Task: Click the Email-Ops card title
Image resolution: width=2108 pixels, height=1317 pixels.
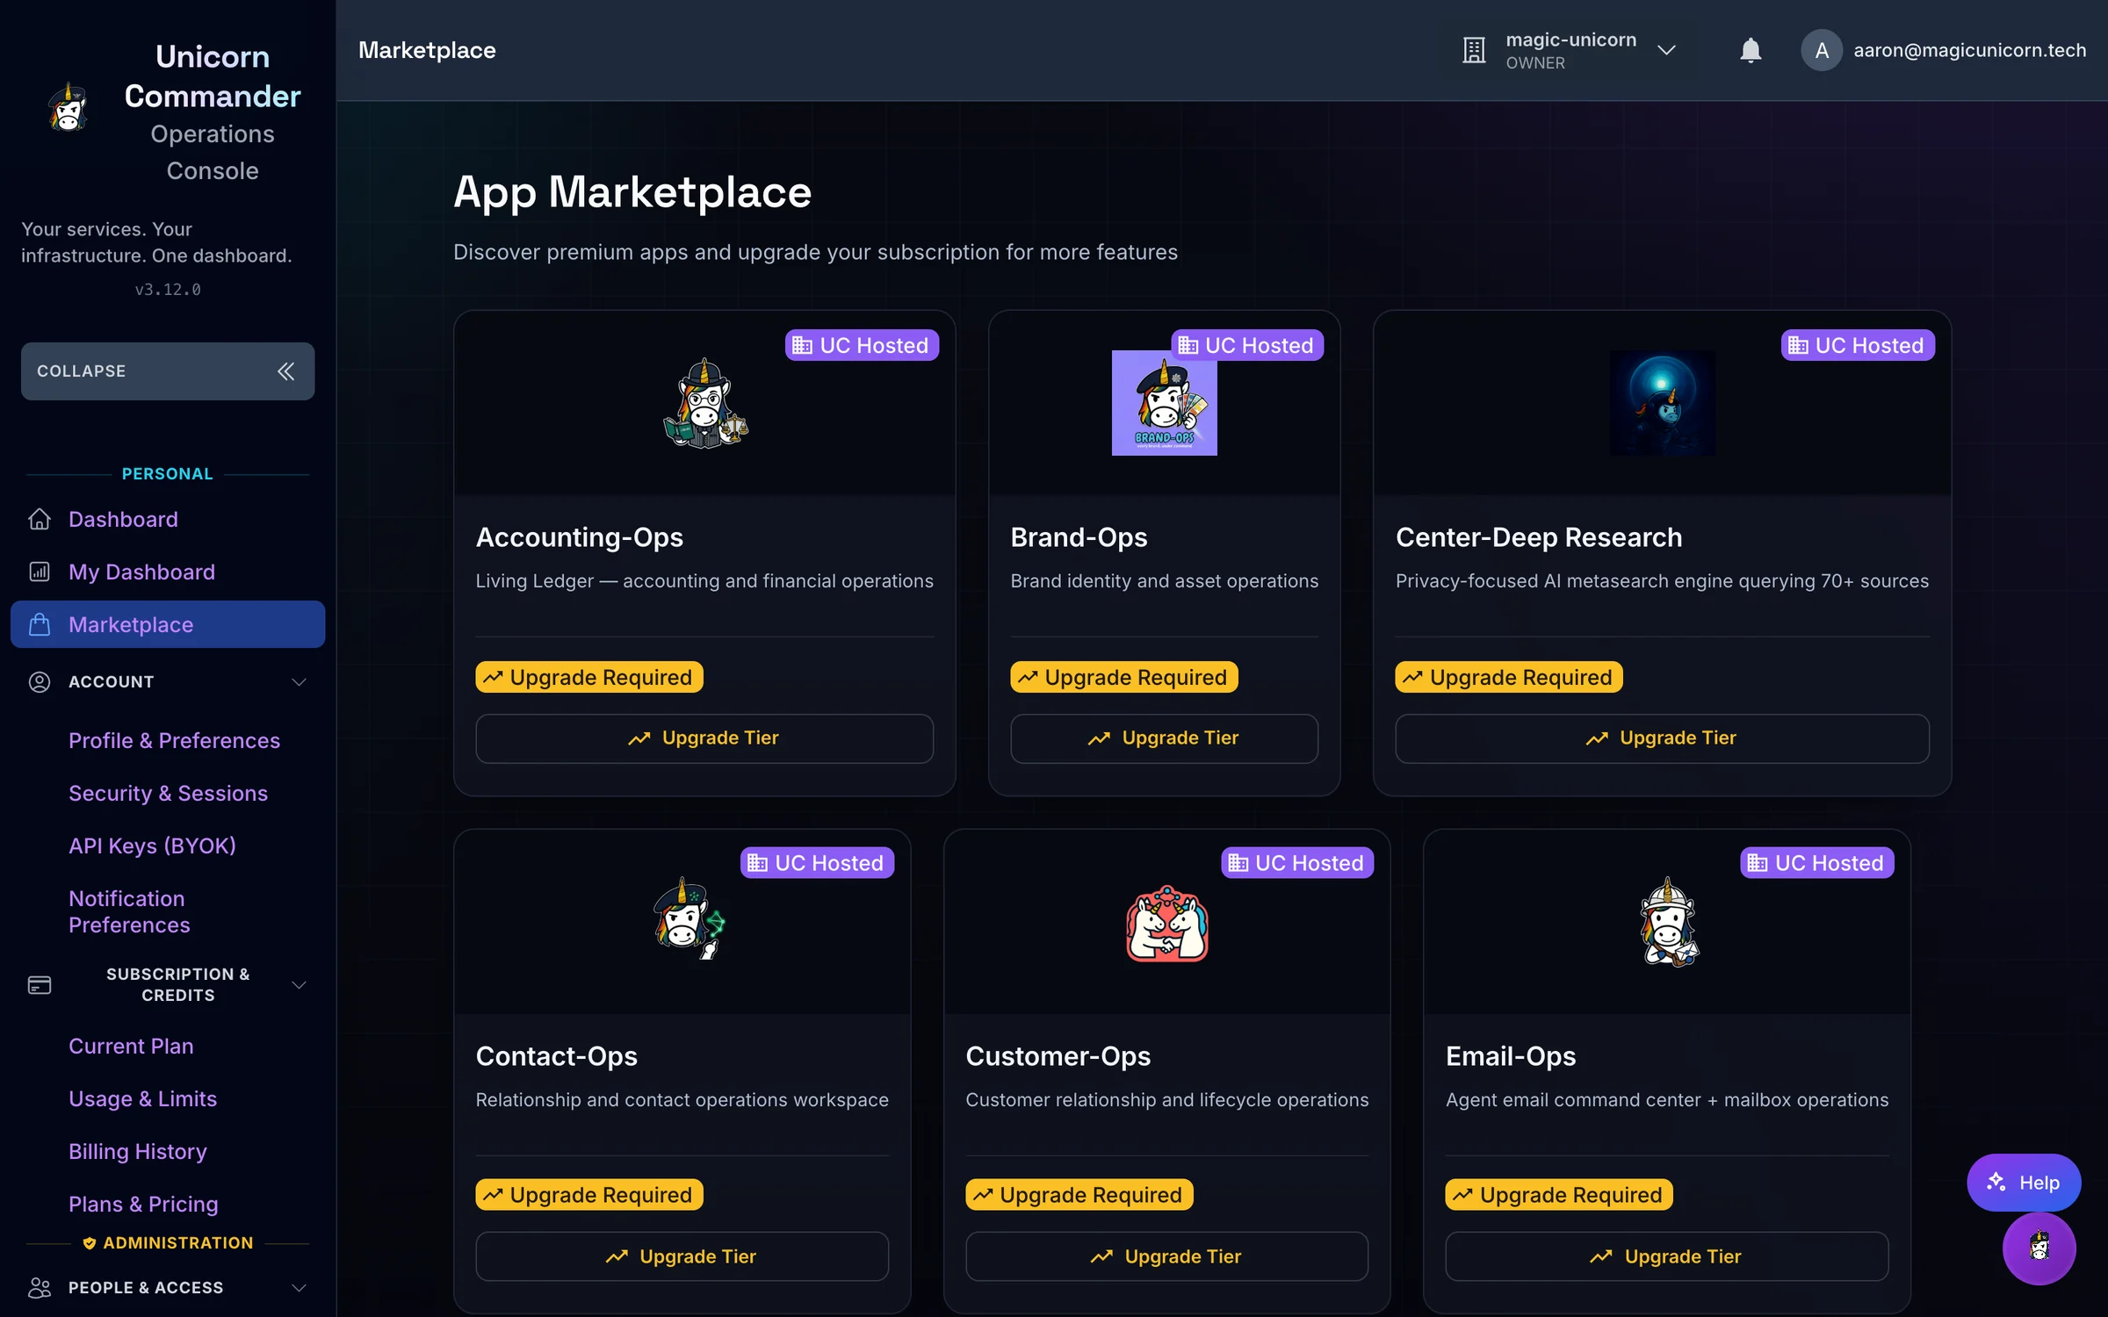Action: tap(1511, 1055)
